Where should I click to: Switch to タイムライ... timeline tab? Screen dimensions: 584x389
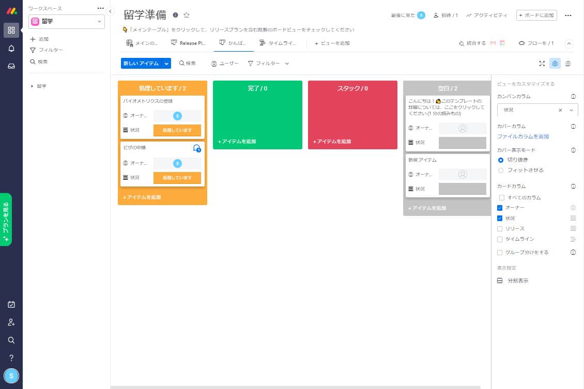pyautogui.click(x=278, y=43)
